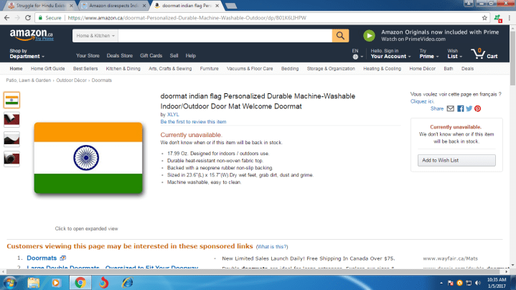Expand the Home & Kitchen search category dropdown

click(x=95, y=35)
